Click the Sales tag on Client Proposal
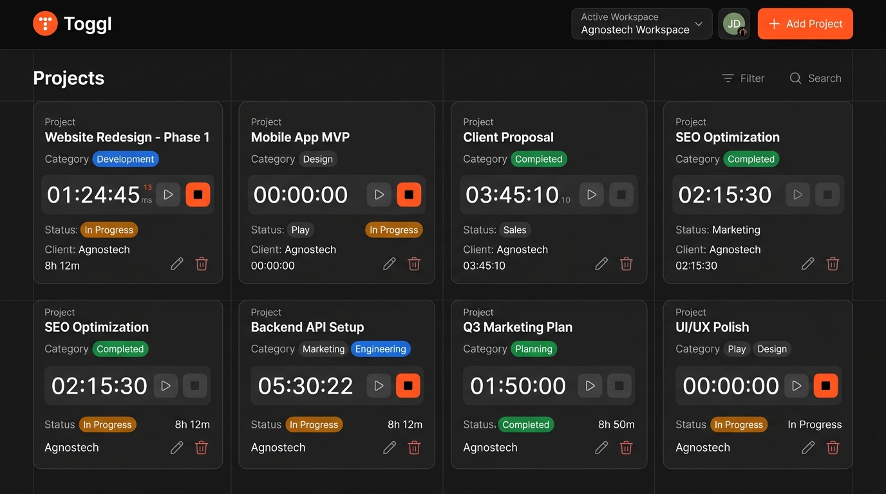The image size is (886, 494). pos(515,230)
